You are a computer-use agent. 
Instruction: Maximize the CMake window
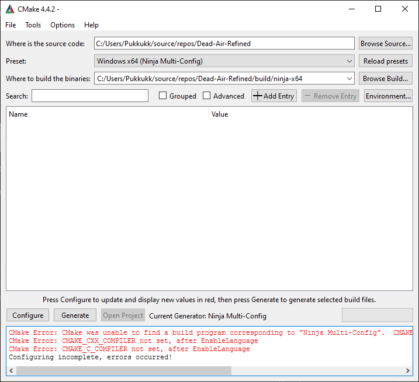pos(378,9)
